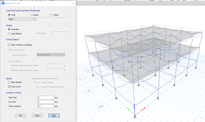
Task: Click the 'Contour Options' group label
Action: (x=12, y=39)
